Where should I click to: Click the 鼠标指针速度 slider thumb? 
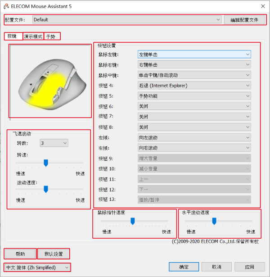pos(133,221)
